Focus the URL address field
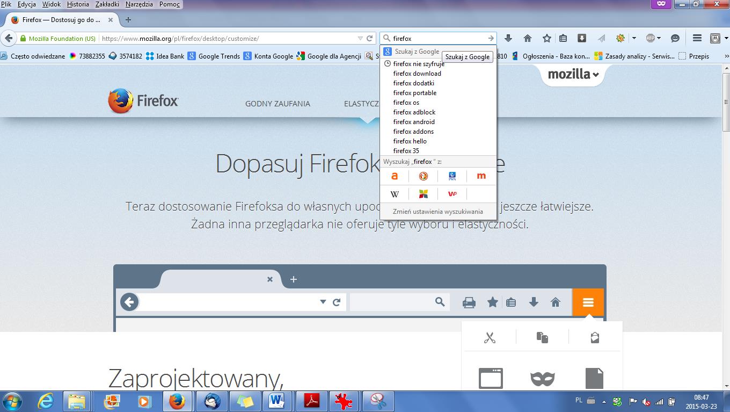 [228, 39]
